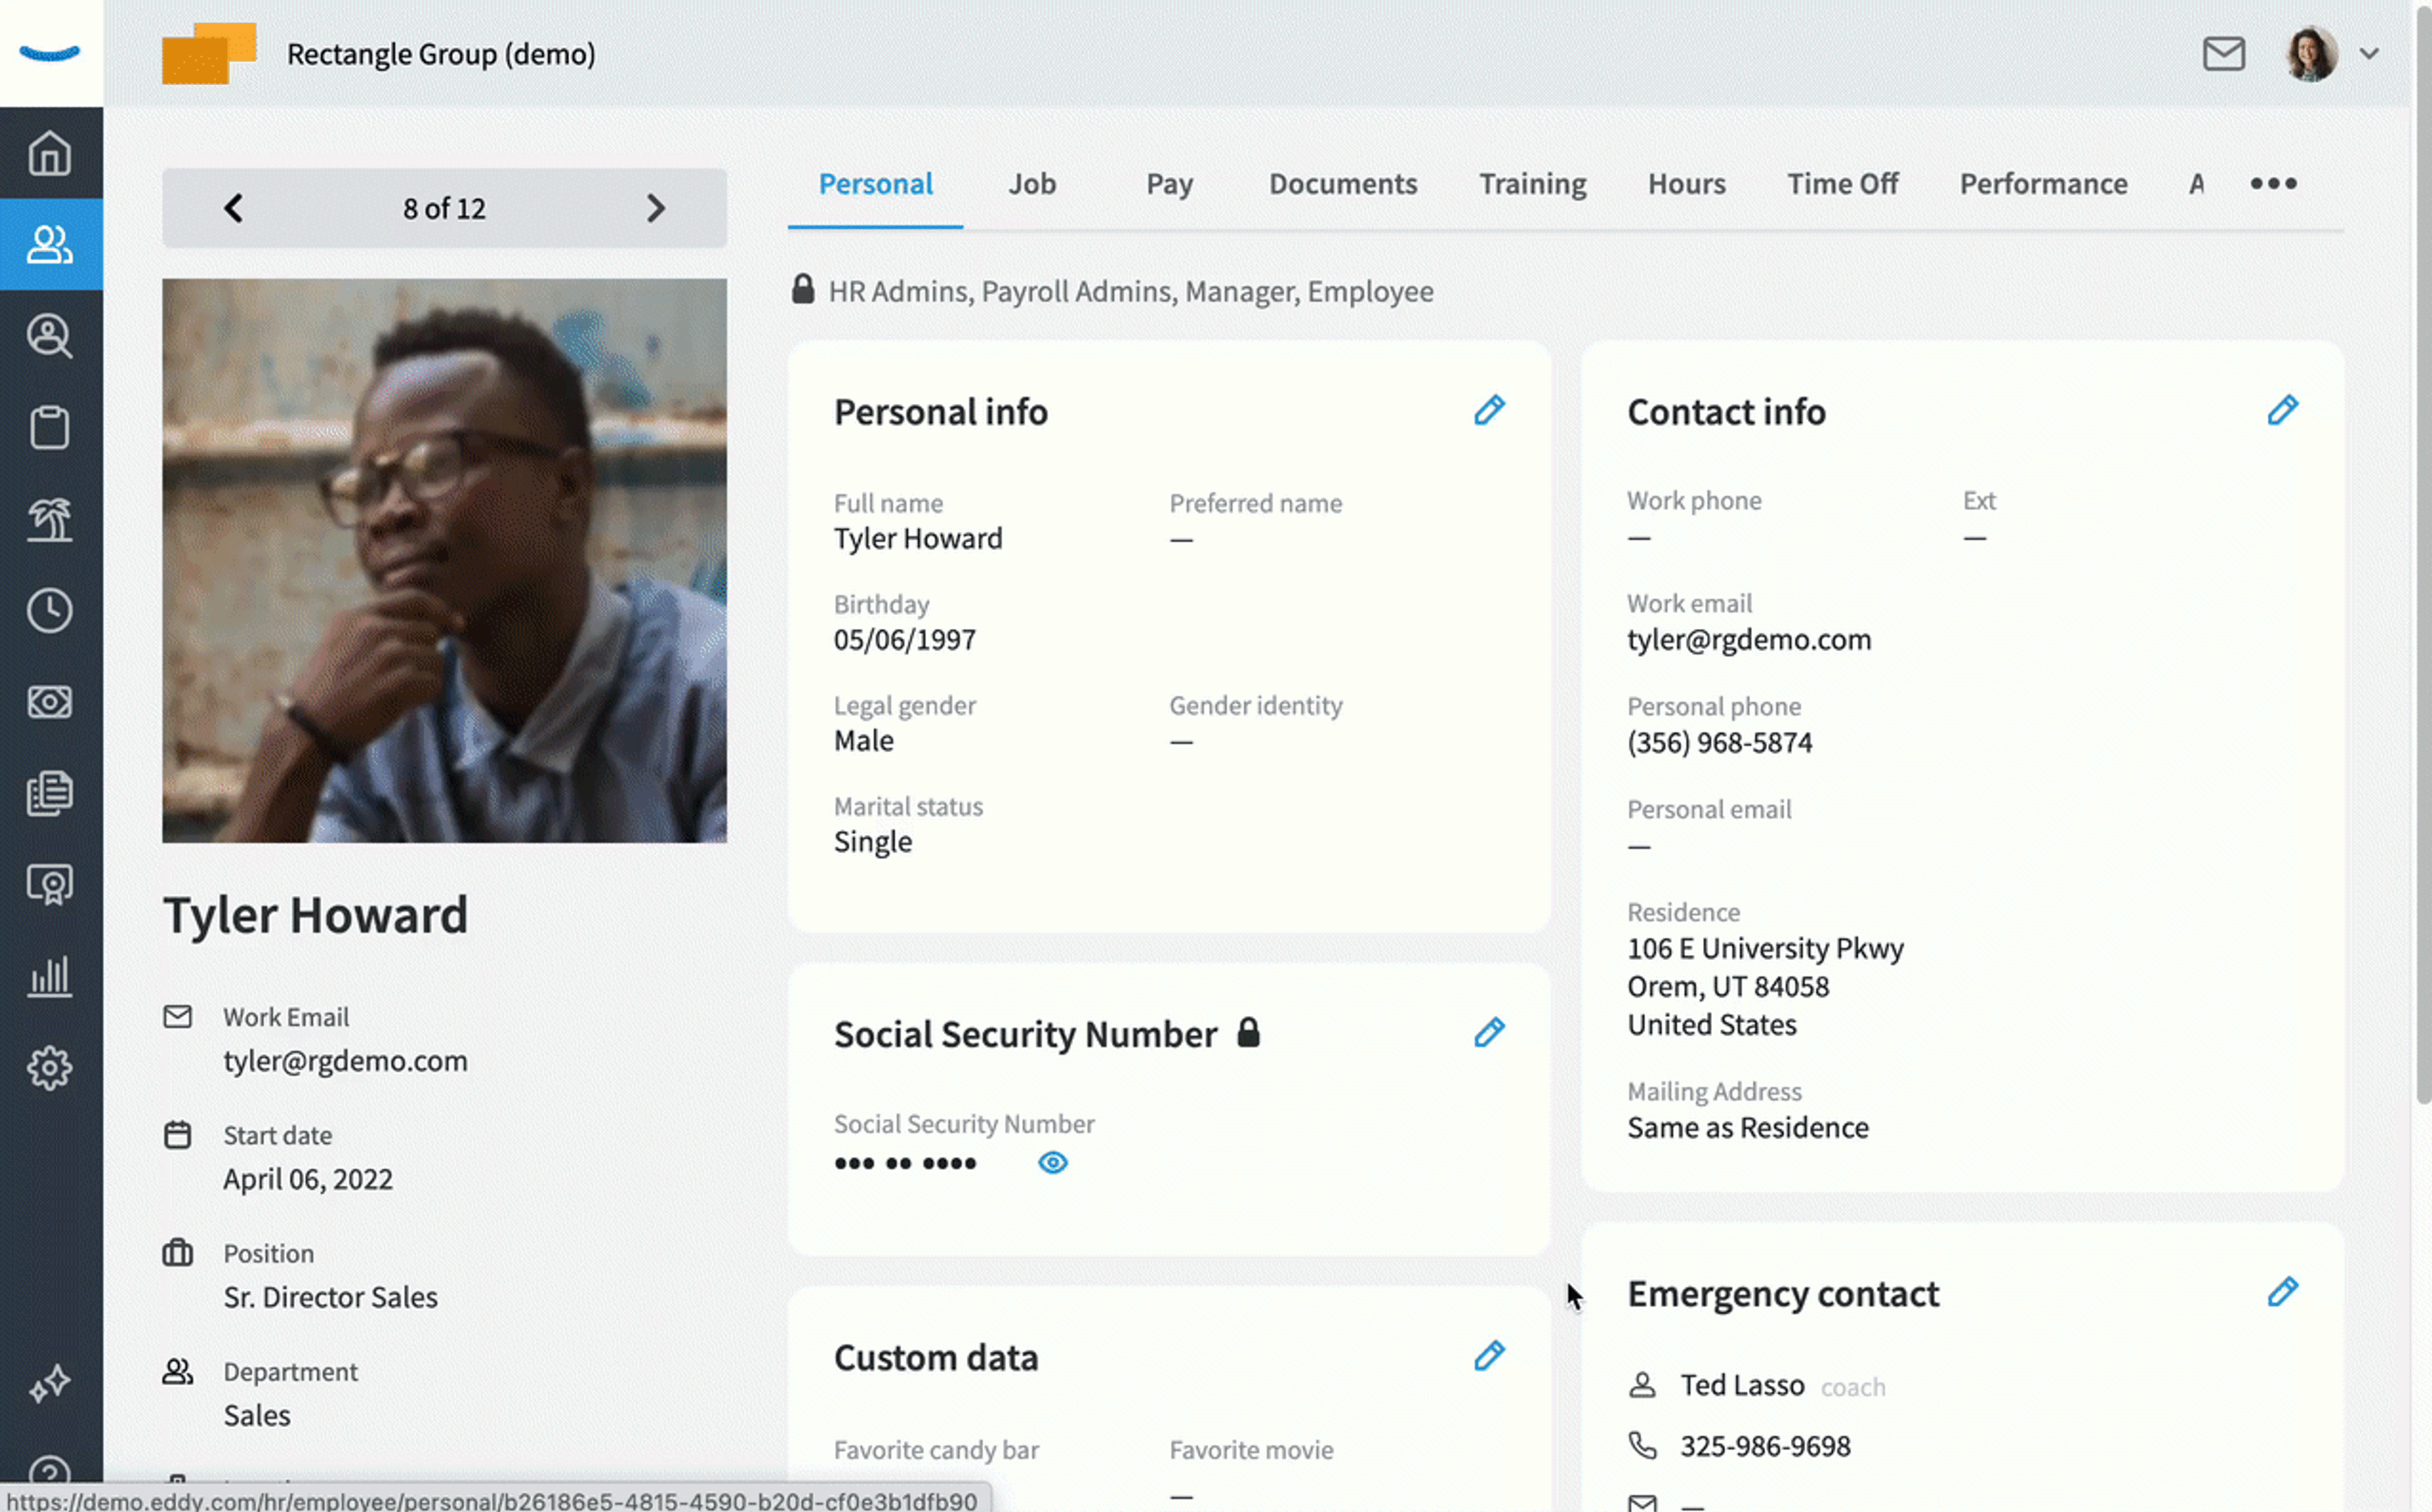Click Tyler Howard's profile photo
Viewport: 2432px width, 1512px height.
444,560
